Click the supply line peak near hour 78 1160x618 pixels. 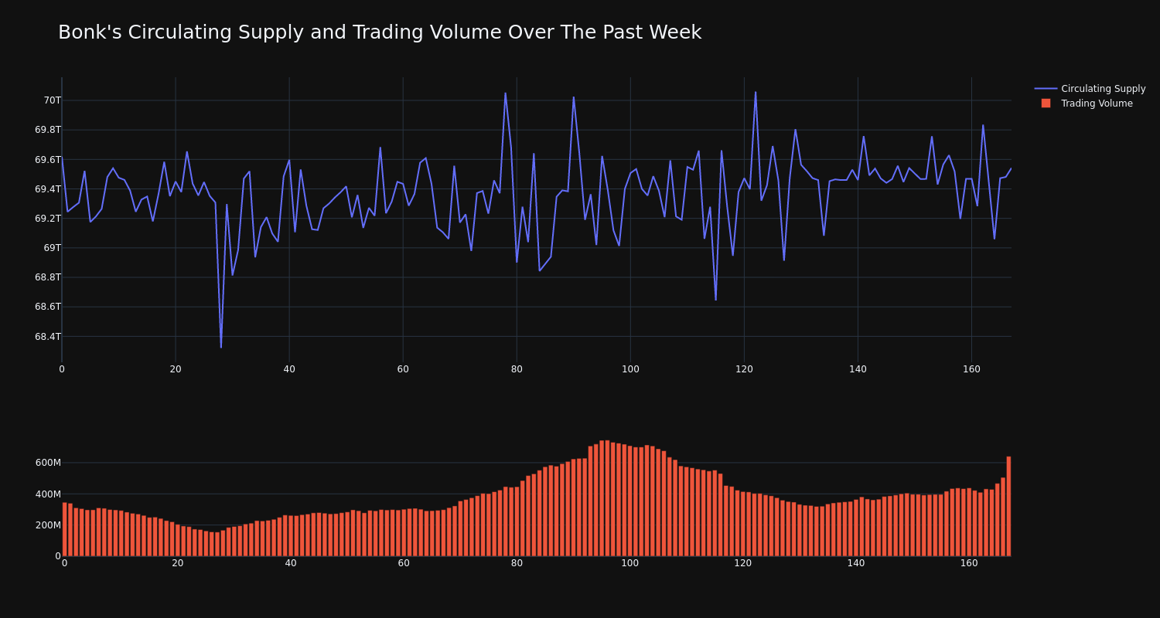[x=506, y=93]
